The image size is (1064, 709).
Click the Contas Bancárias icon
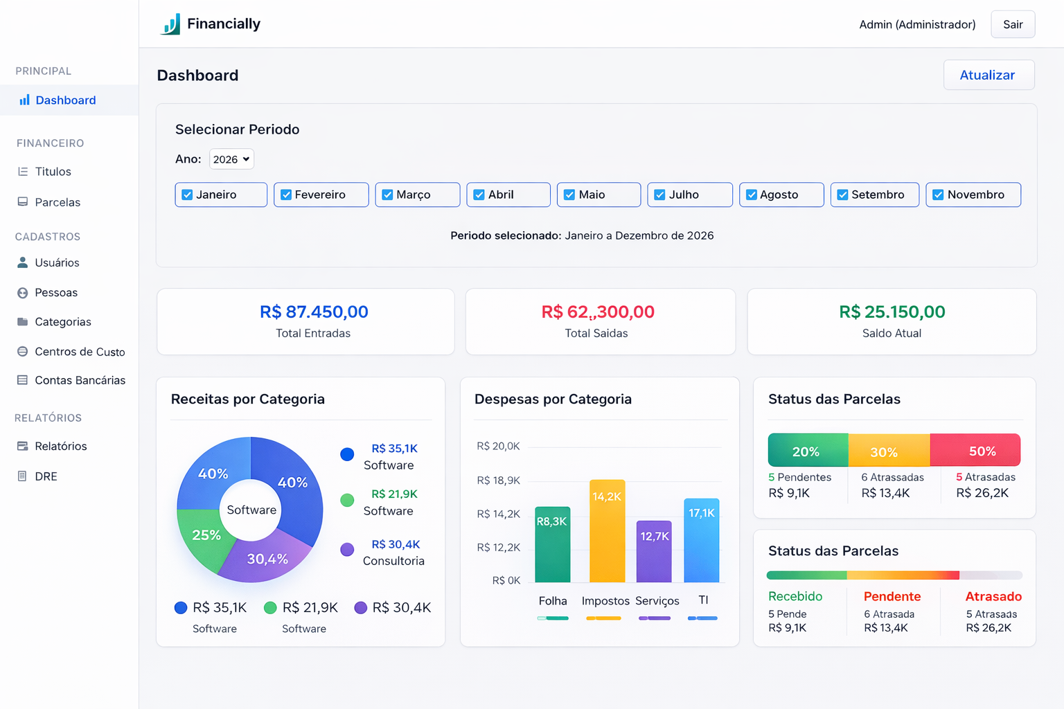[x=23, y=380]
